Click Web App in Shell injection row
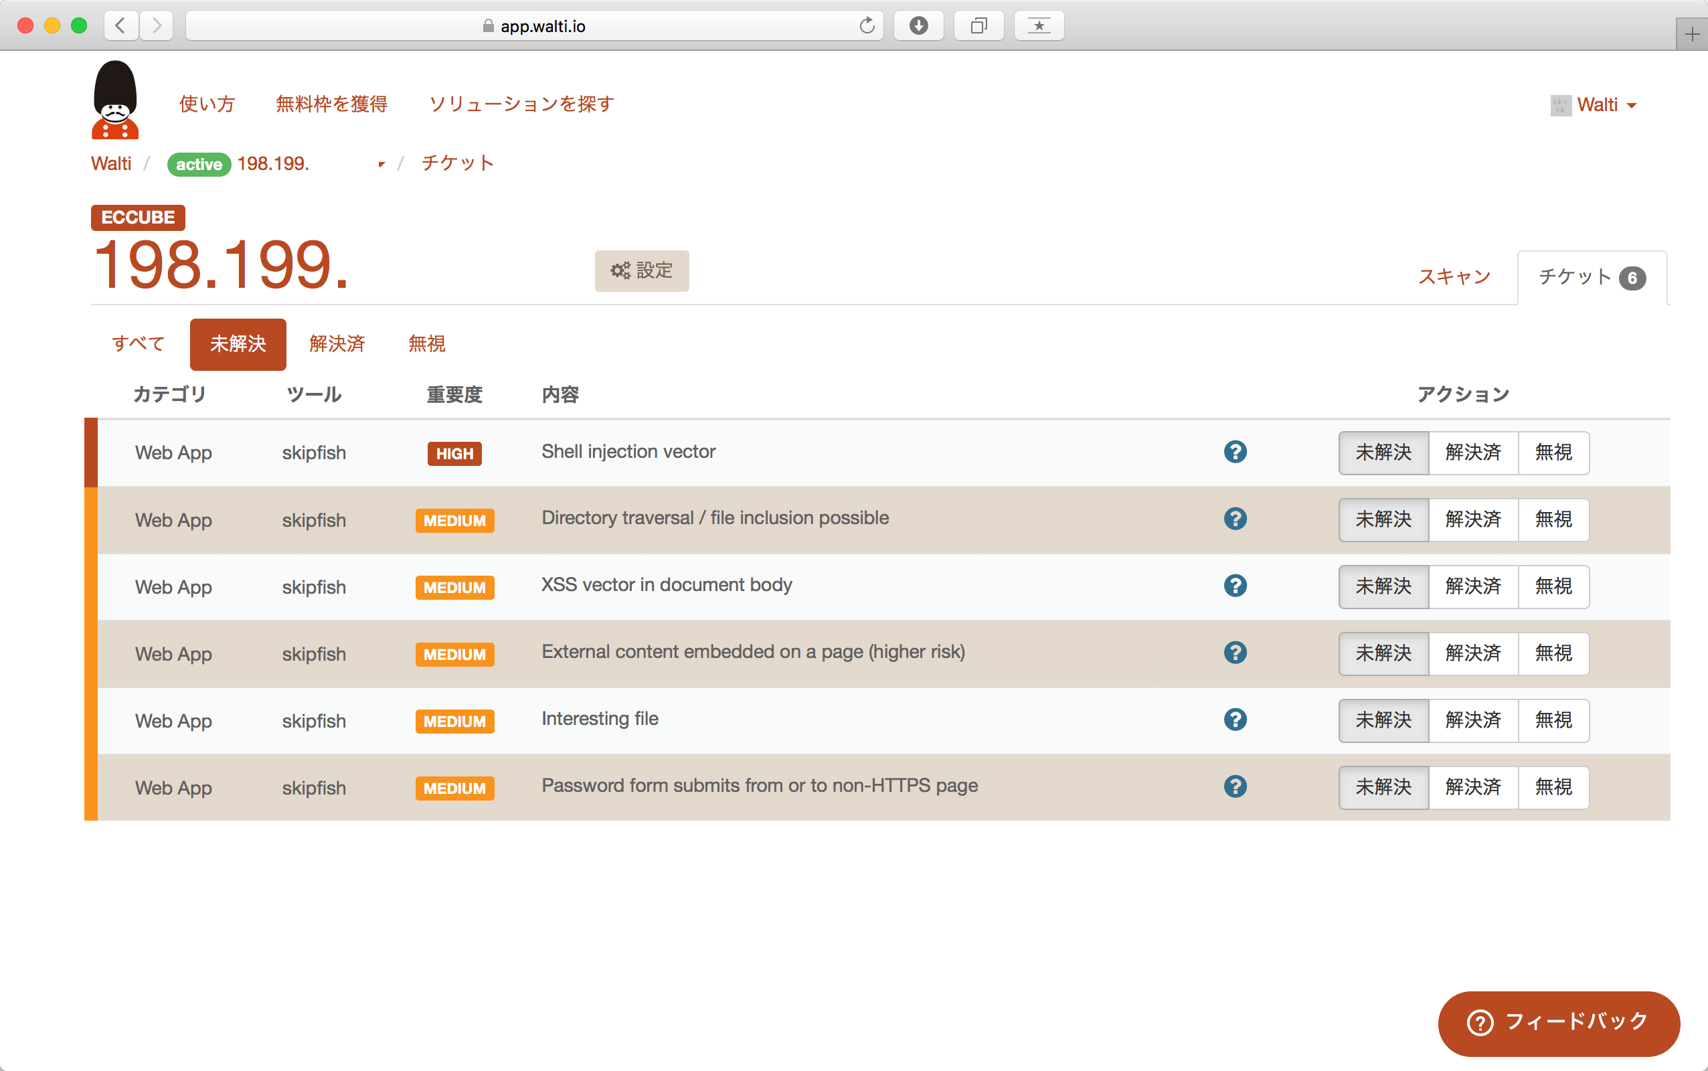 [173, 453]
